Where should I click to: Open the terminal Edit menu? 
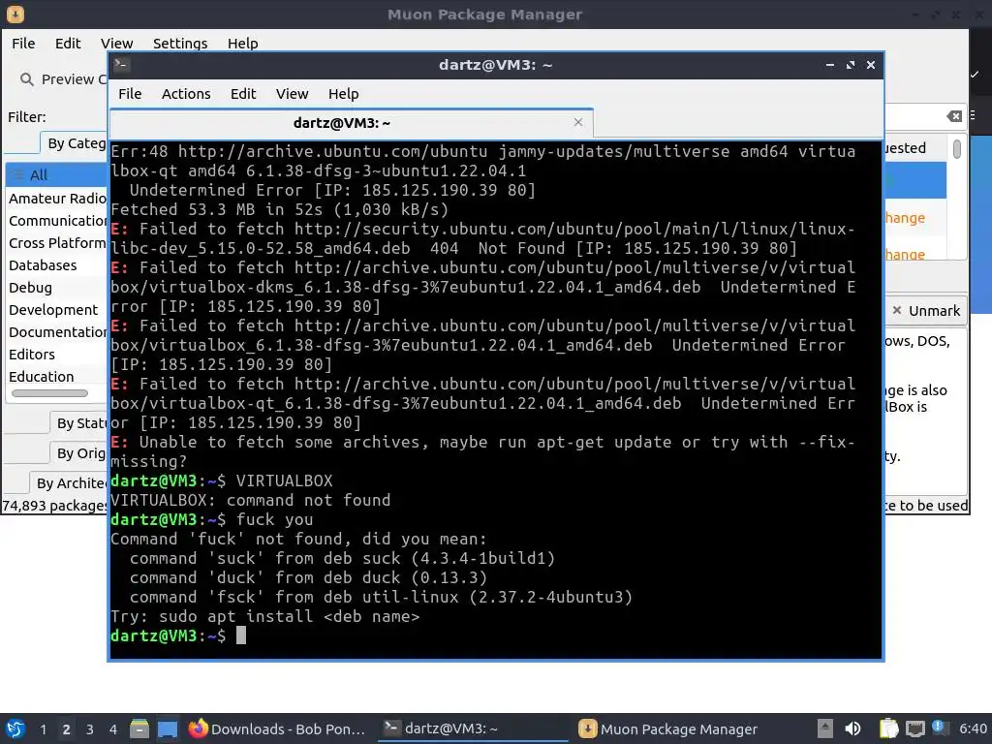pos(243,94)
